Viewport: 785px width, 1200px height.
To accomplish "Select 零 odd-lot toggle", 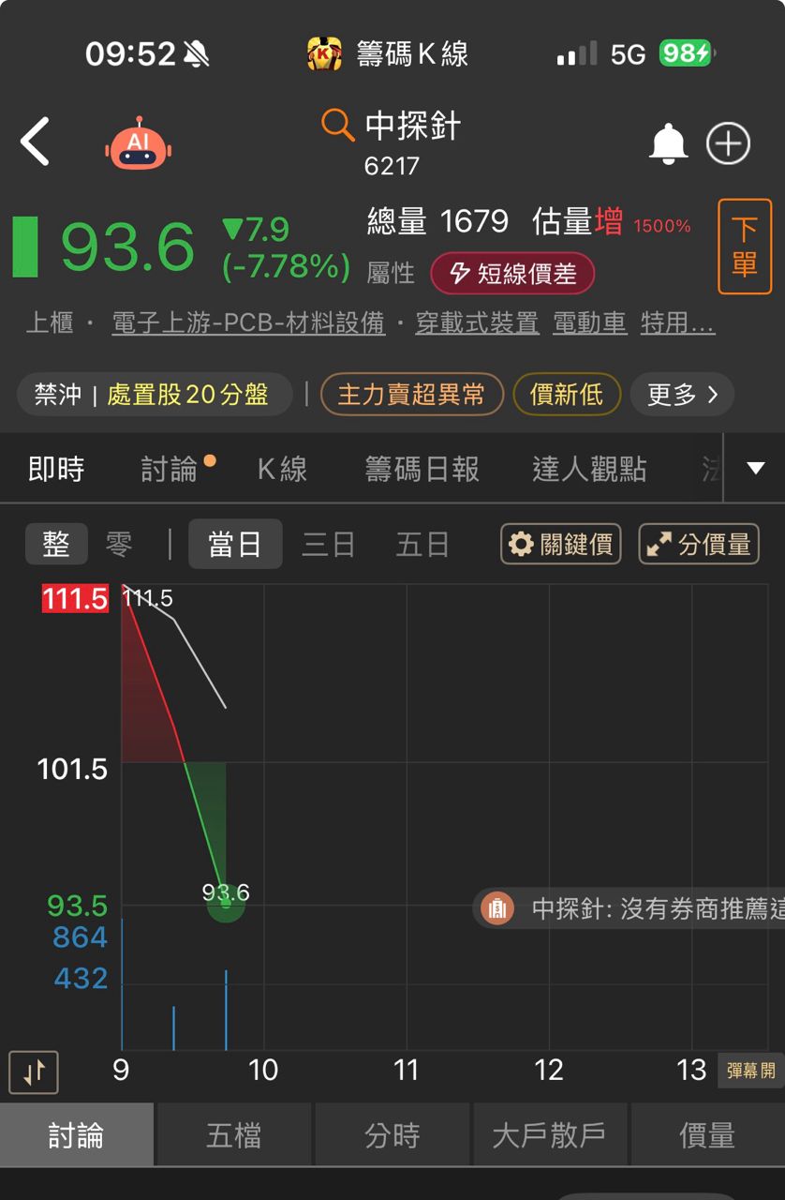I will coord(119,544).
